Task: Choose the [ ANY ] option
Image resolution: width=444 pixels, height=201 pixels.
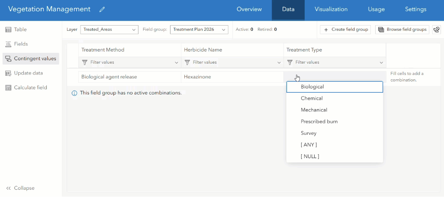Action: click(x=335, y=145)
